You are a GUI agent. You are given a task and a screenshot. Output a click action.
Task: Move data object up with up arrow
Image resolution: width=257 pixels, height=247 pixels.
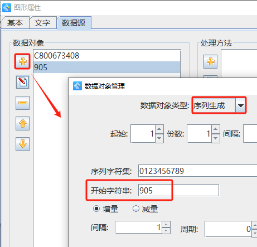tap(22, 123)
